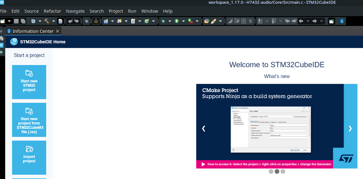The height and width of the screenshot is (179, 363).
Task: Select the Information Center tab
Action: 33,31
